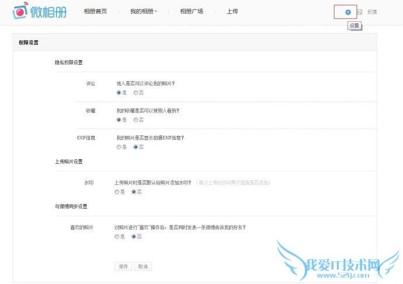Viewport: 403px width, 284px height.
Task: Click the 权限设置 panel heading
Action: [x=29, y=43]
